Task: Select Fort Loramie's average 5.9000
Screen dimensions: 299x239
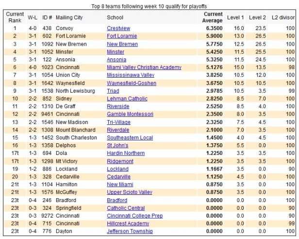Action: [214, 36]
